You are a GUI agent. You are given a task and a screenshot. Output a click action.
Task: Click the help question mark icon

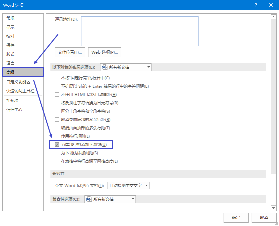(256, 5)
